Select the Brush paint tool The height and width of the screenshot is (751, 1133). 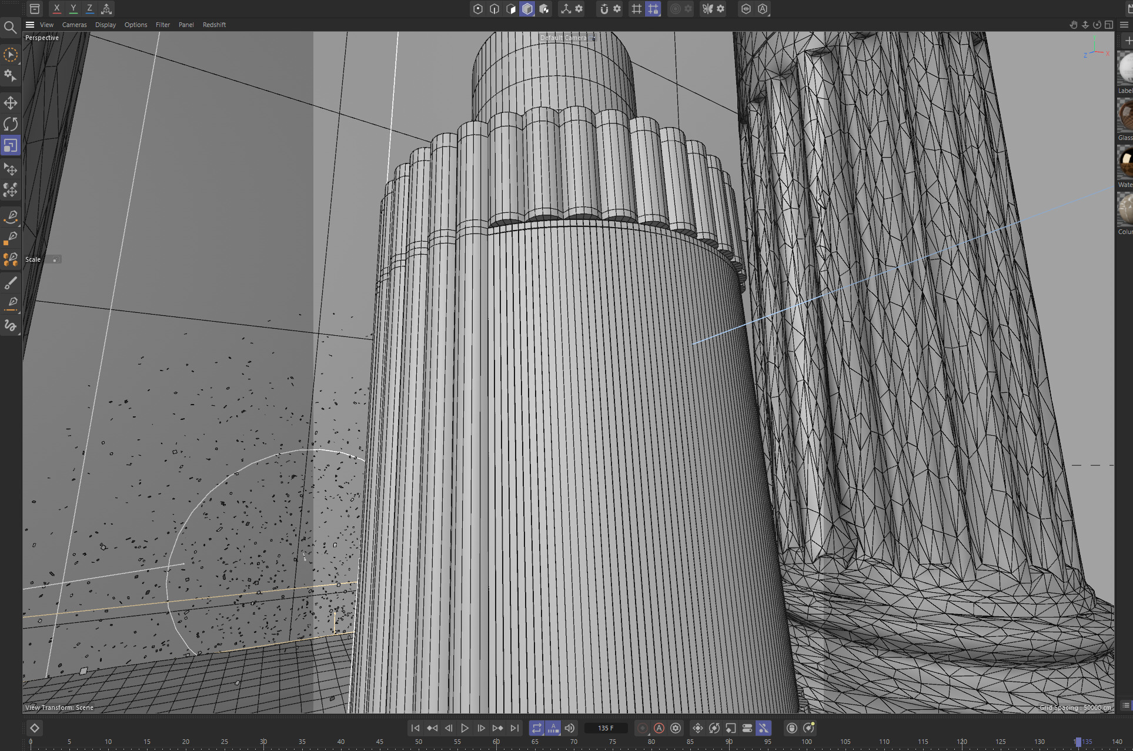pyautogui.click(x=11, y=283)
